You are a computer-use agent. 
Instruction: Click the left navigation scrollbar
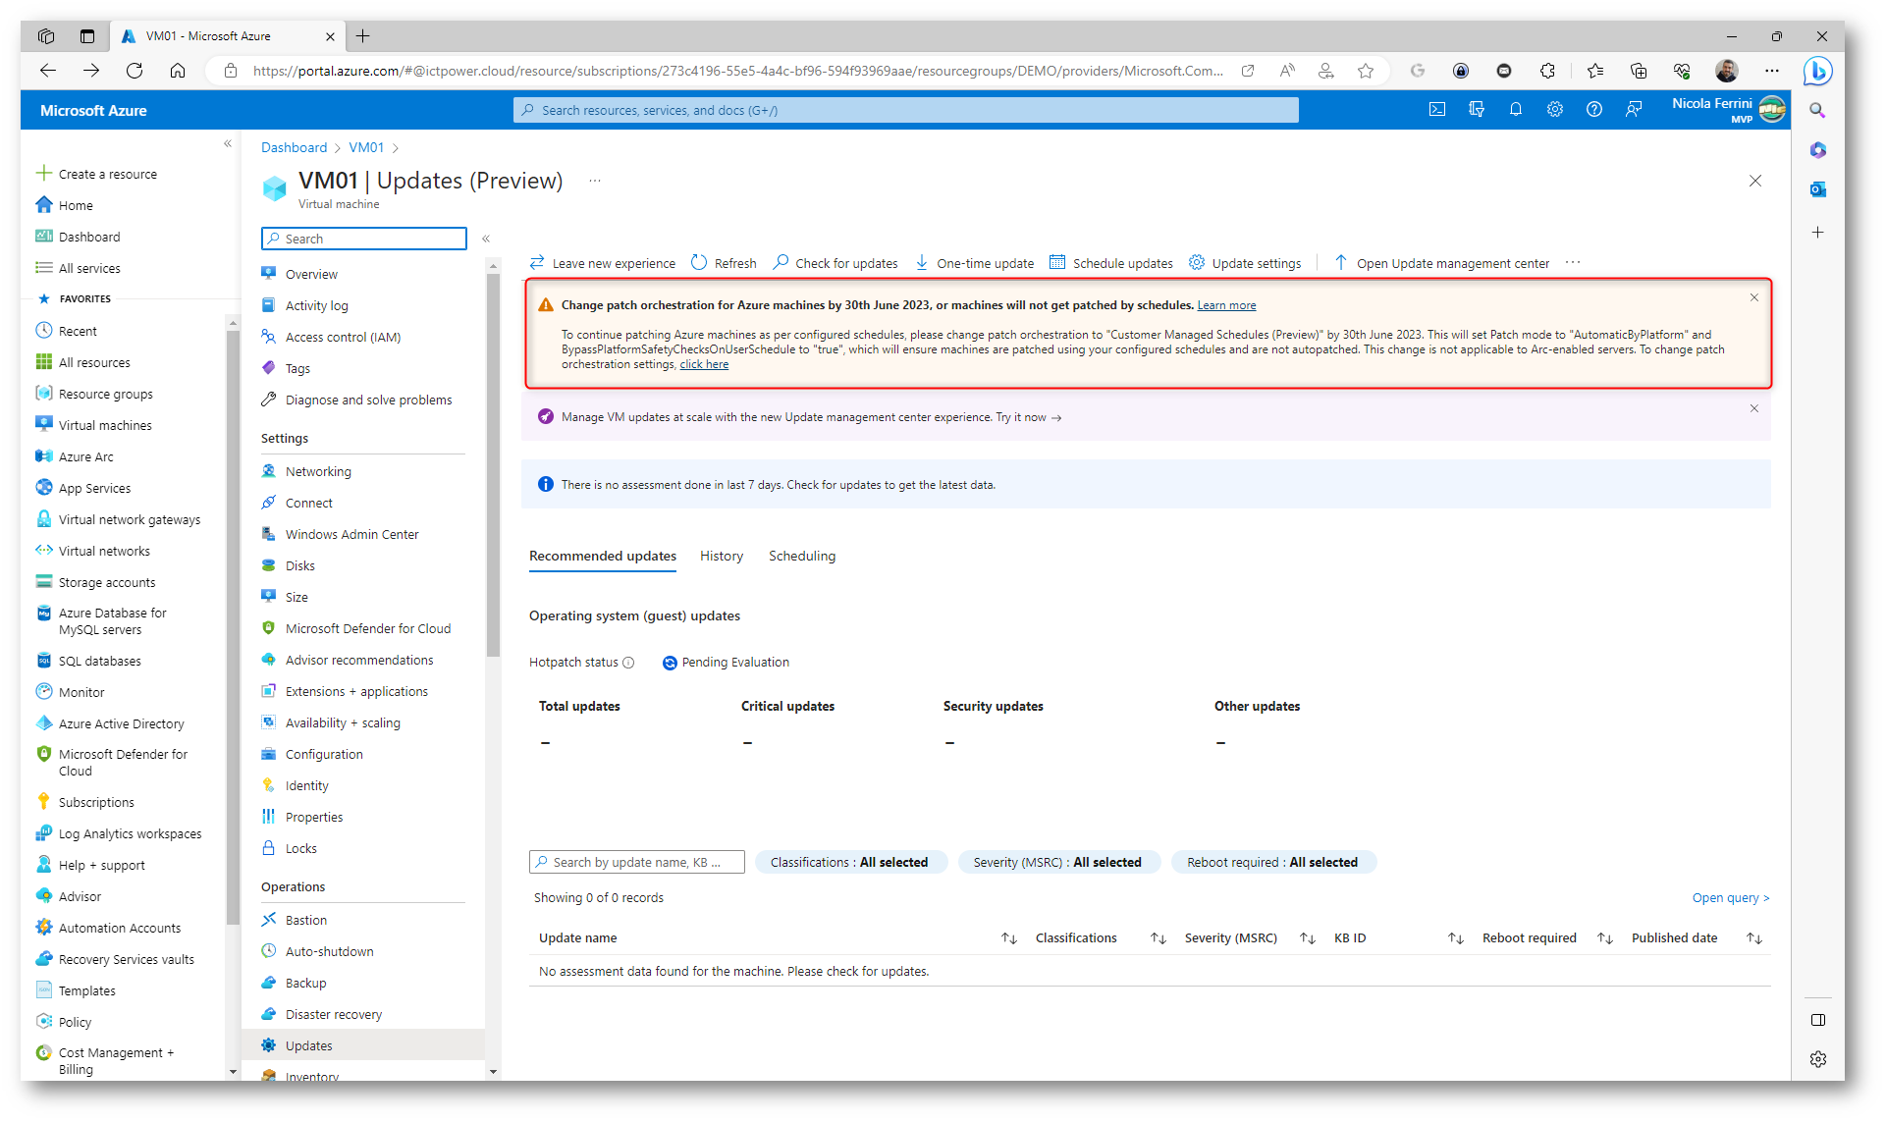pos(233,628)
